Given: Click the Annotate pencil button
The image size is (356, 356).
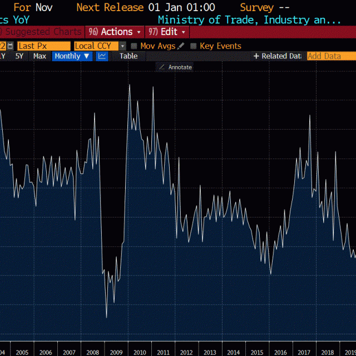Looking at the screenshot, I should point(175,67).
